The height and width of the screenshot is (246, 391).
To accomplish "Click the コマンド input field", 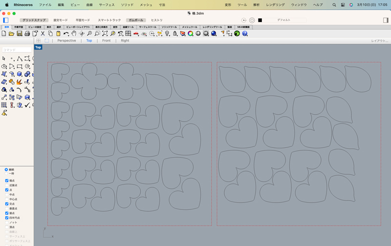I will pos(17,50).
